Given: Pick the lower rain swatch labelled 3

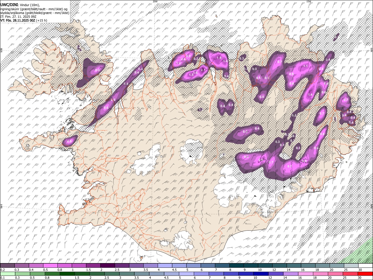Looking at the screenshot, I should pos(127,274).
